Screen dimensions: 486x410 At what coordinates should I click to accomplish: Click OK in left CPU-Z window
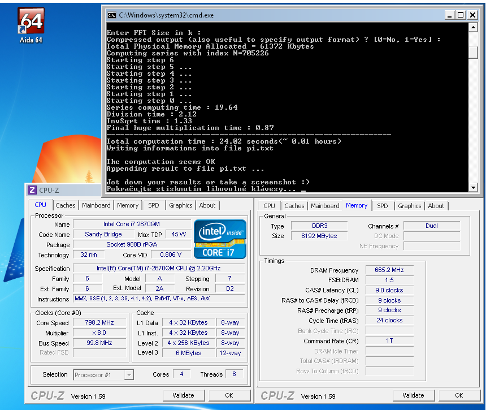(229, 395)
